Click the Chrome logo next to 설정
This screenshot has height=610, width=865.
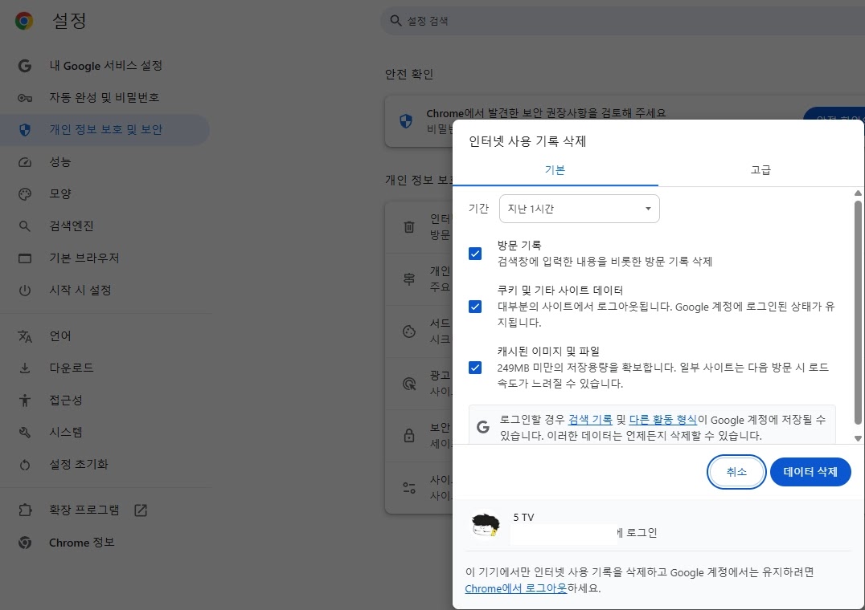24,21
